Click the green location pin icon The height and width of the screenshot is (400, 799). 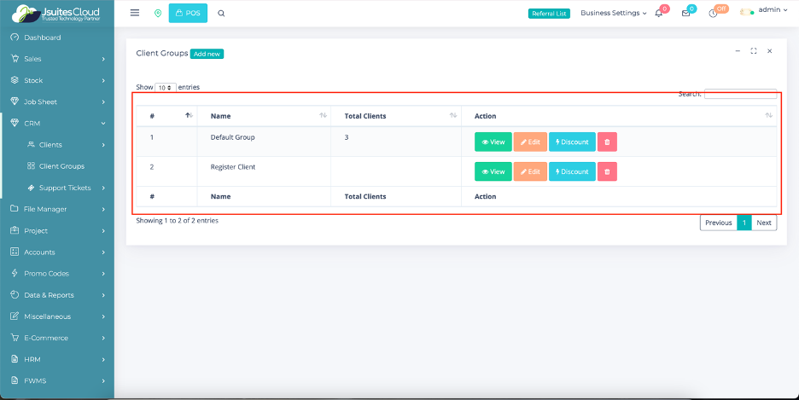[x=158, y=13]
